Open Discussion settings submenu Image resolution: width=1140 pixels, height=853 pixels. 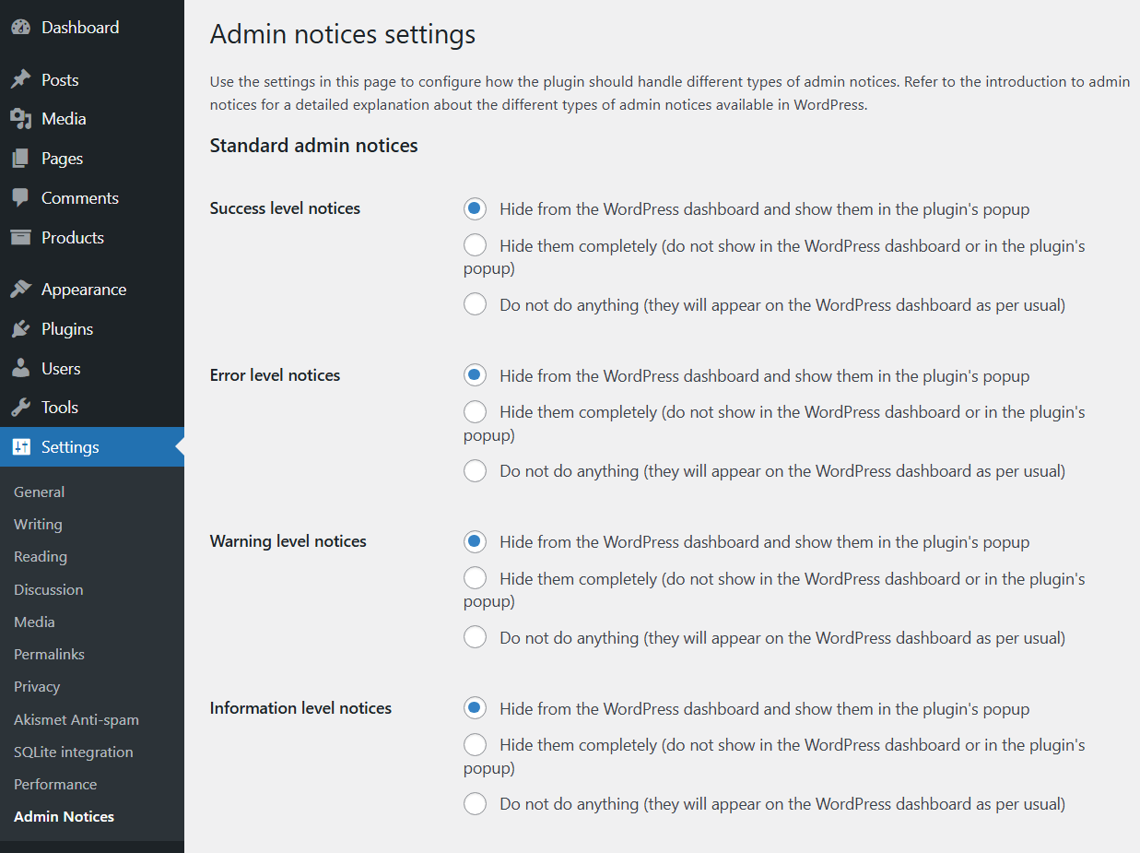tap(48, 590)
